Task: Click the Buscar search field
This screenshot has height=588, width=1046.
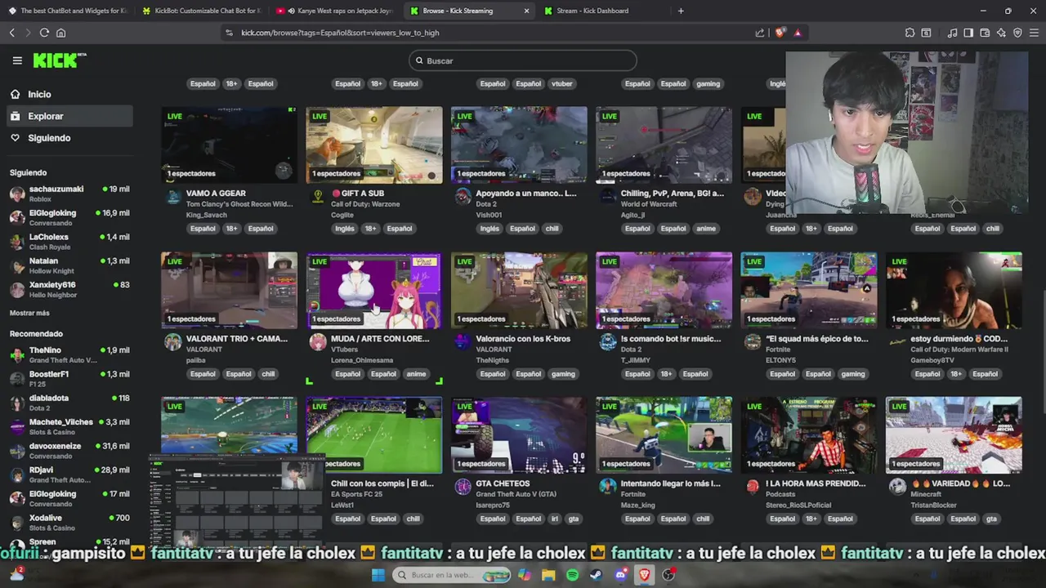Action: point(523,60)
